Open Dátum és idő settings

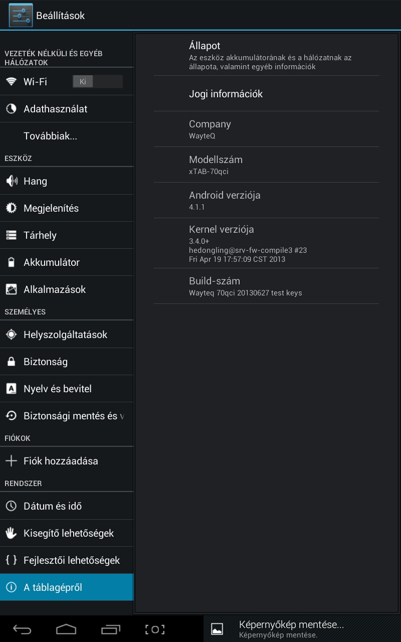[x=52, y=506]
